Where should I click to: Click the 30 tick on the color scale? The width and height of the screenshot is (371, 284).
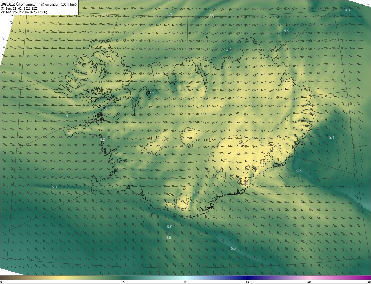click(309, 282)
